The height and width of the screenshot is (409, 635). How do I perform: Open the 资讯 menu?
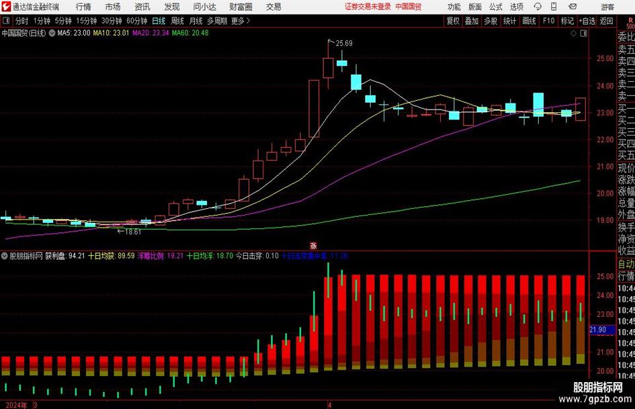[x=142, y=7]
